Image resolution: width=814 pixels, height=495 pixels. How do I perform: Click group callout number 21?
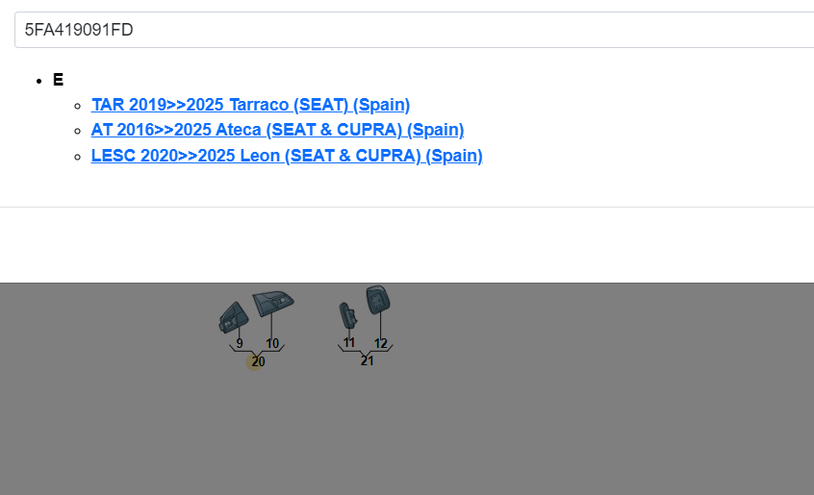click(367, 361)
